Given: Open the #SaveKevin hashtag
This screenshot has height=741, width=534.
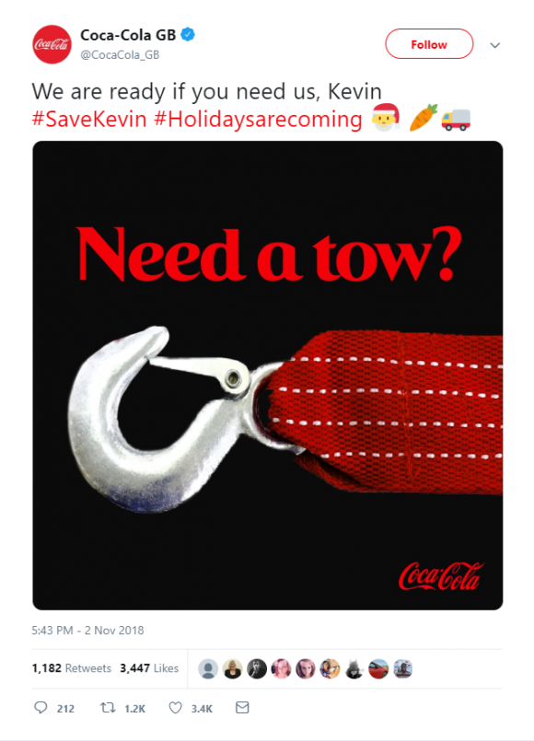Looking at the screenshot, I should pos(88,119).
